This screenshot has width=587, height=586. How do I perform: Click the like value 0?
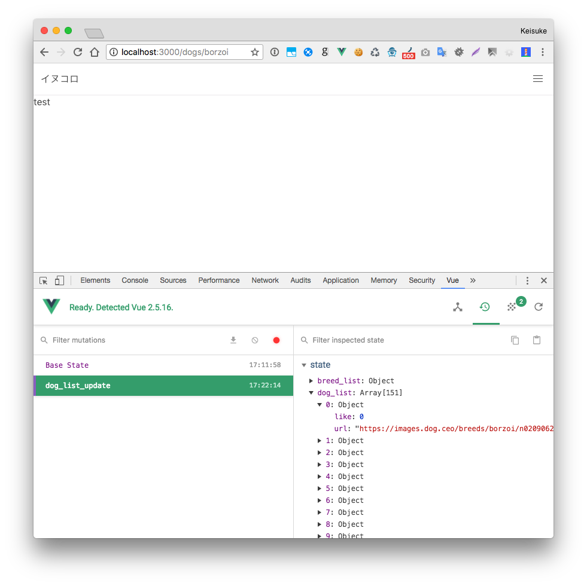point(361,417)
